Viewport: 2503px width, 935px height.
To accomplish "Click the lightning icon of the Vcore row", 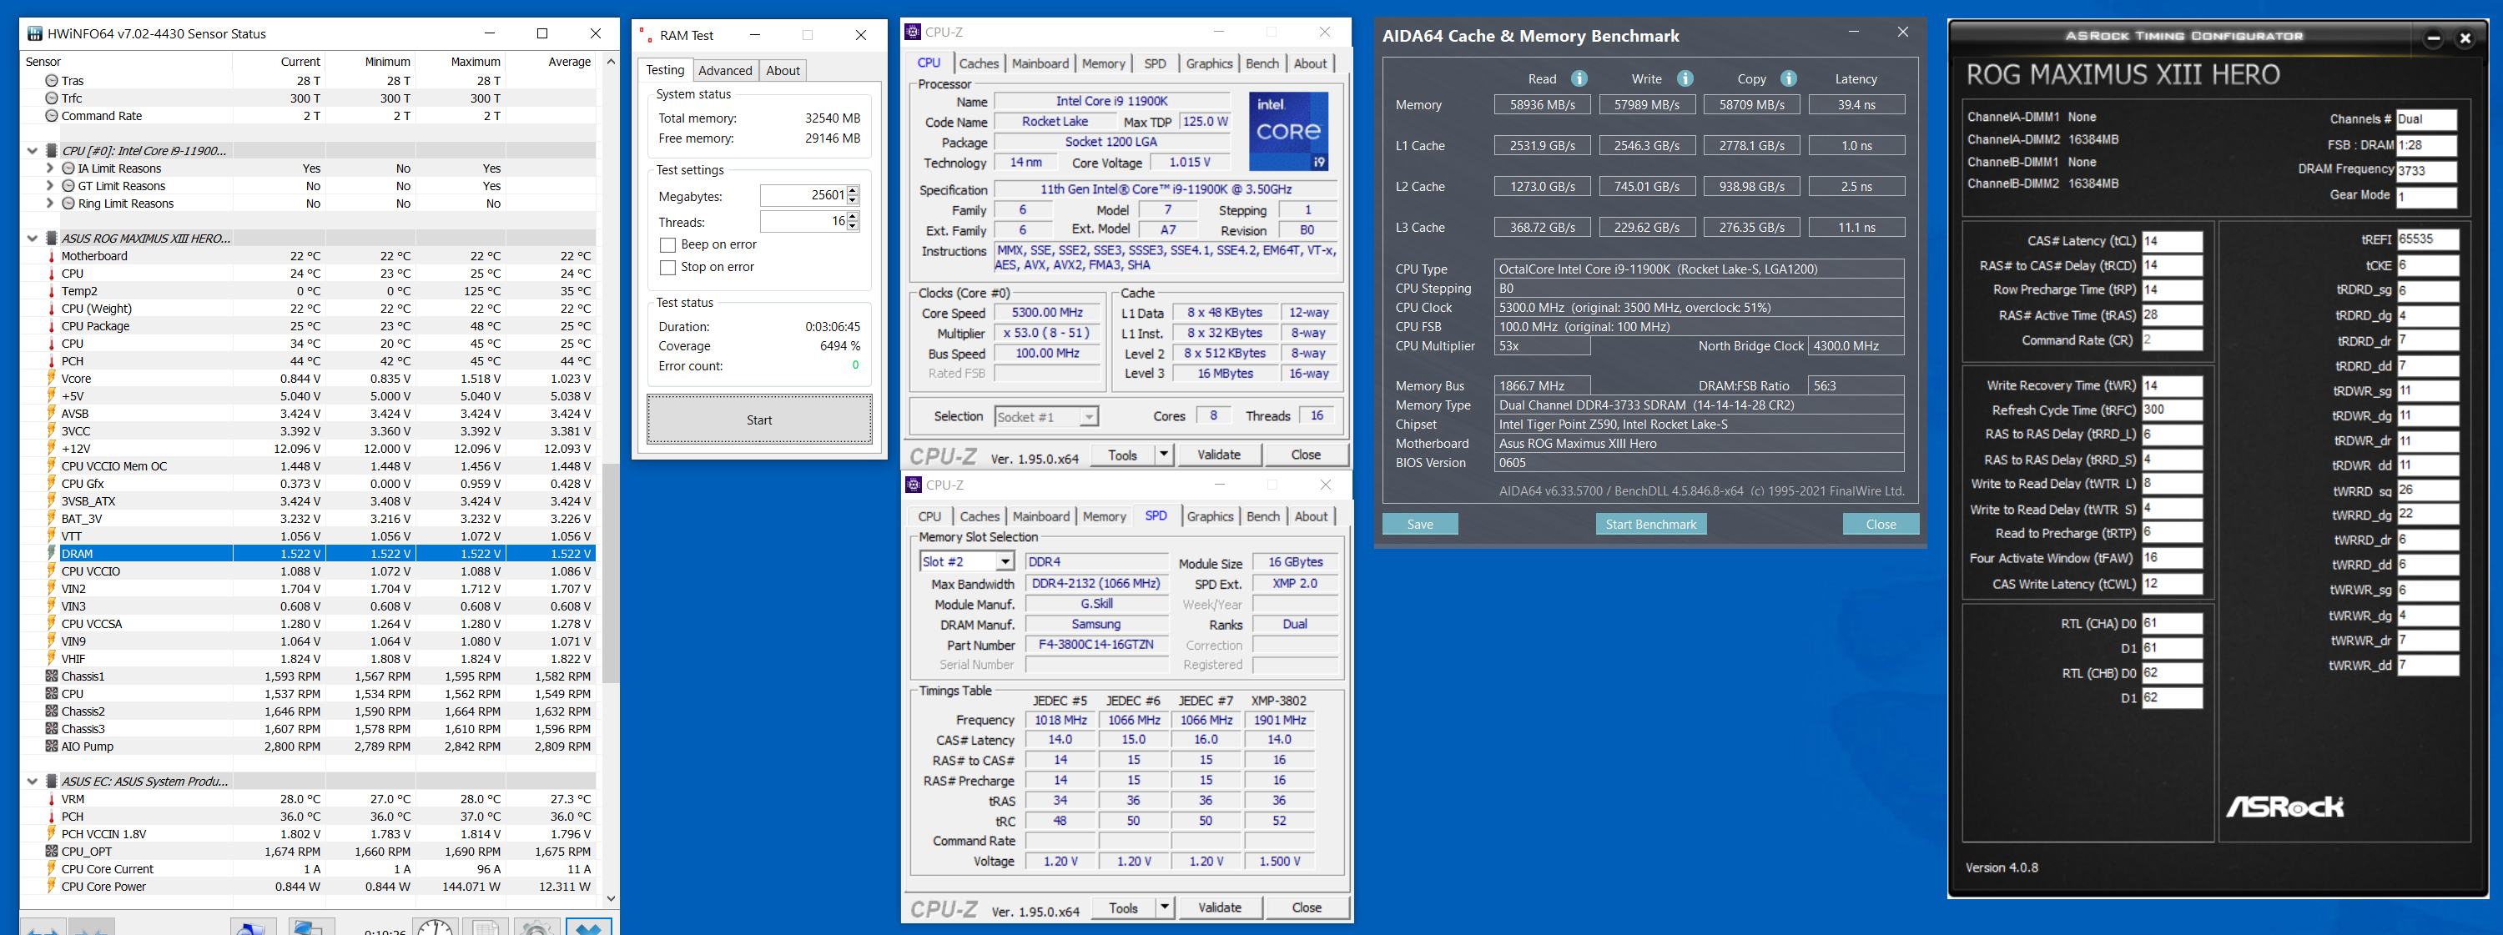I will point(52,379).
